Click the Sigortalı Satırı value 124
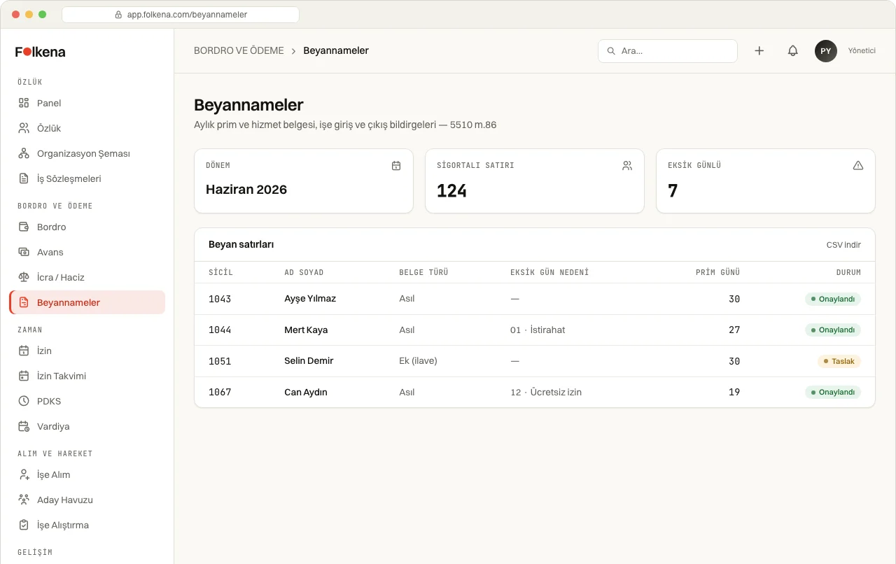Screen dimensions: 896x564 tap(451, 191)
